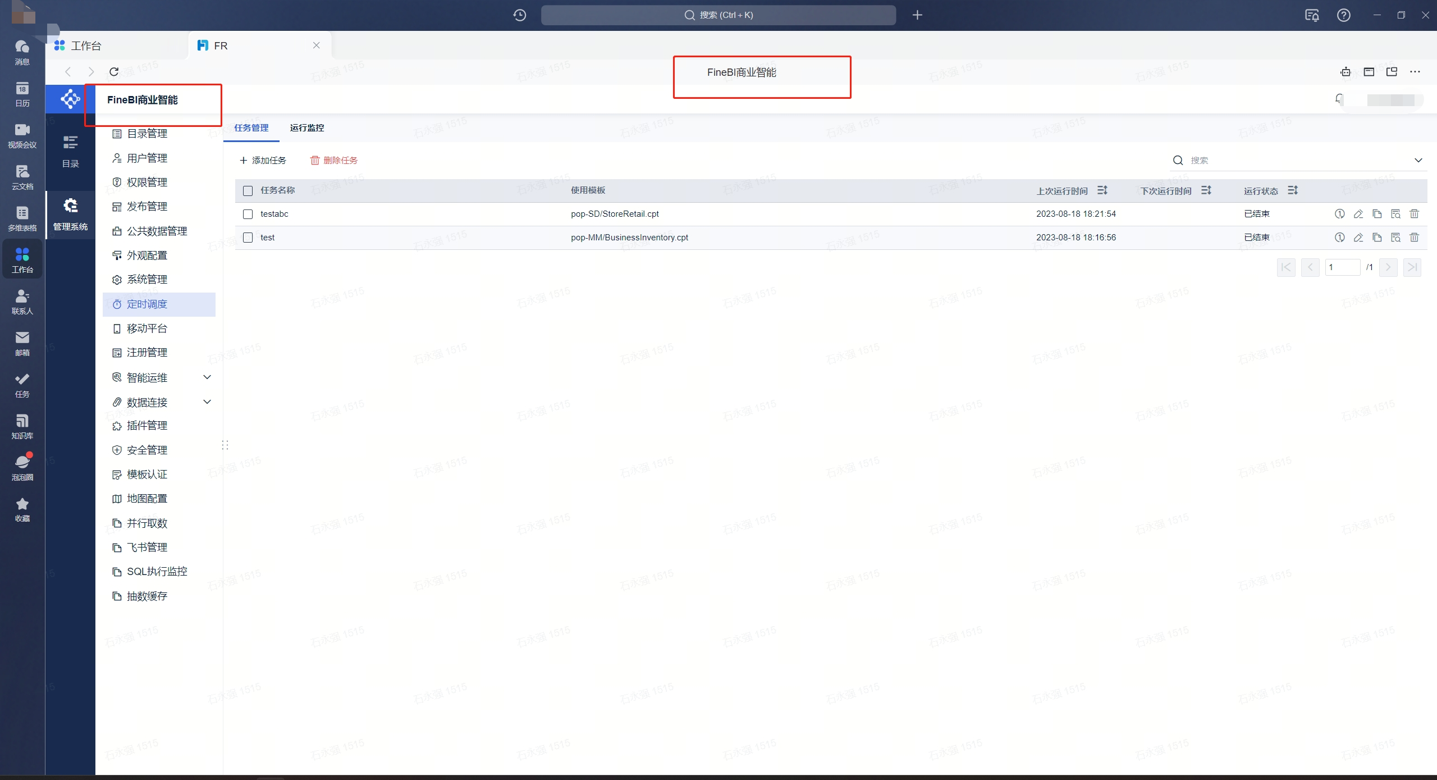This screenshot has width=1437, height=780.
Task: Click the run-once clock icon for testabc
Action: point(1339,214)
